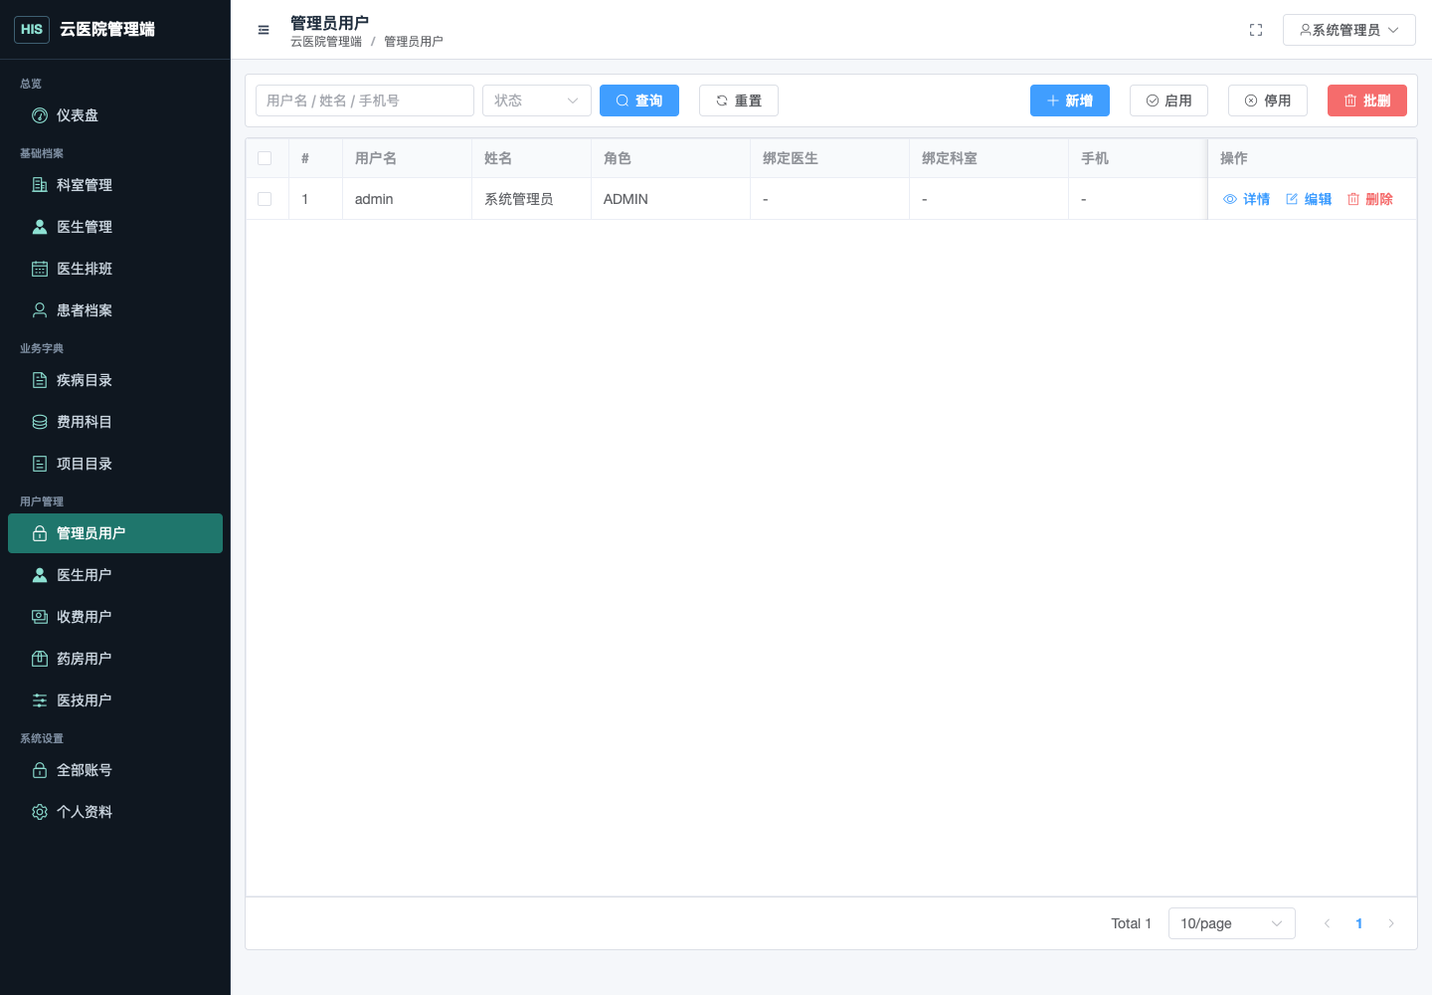Image resolution: width=1432 pixels, height=995 pixels.
Task: Click the 新增 add button
Action: point(1070,100)
